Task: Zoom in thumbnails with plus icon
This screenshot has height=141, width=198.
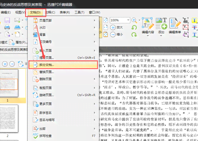Action: pyautogui.click(x=5, y=64)
